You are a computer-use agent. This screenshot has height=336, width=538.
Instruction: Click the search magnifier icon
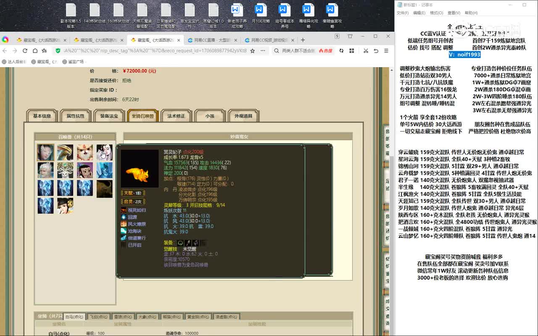277,51
